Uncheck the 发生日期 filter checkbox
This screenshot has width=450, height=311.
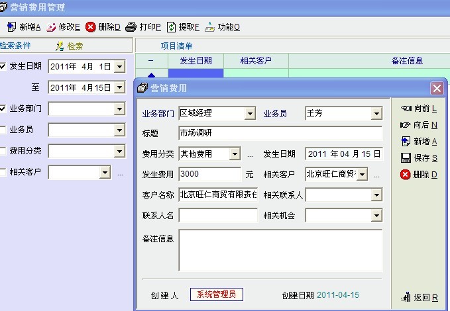coord(3,66)
